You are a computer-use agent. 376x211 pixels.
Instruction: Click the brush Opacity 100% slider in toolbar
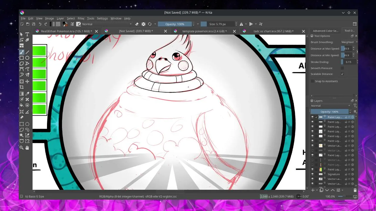click(175, 24)
